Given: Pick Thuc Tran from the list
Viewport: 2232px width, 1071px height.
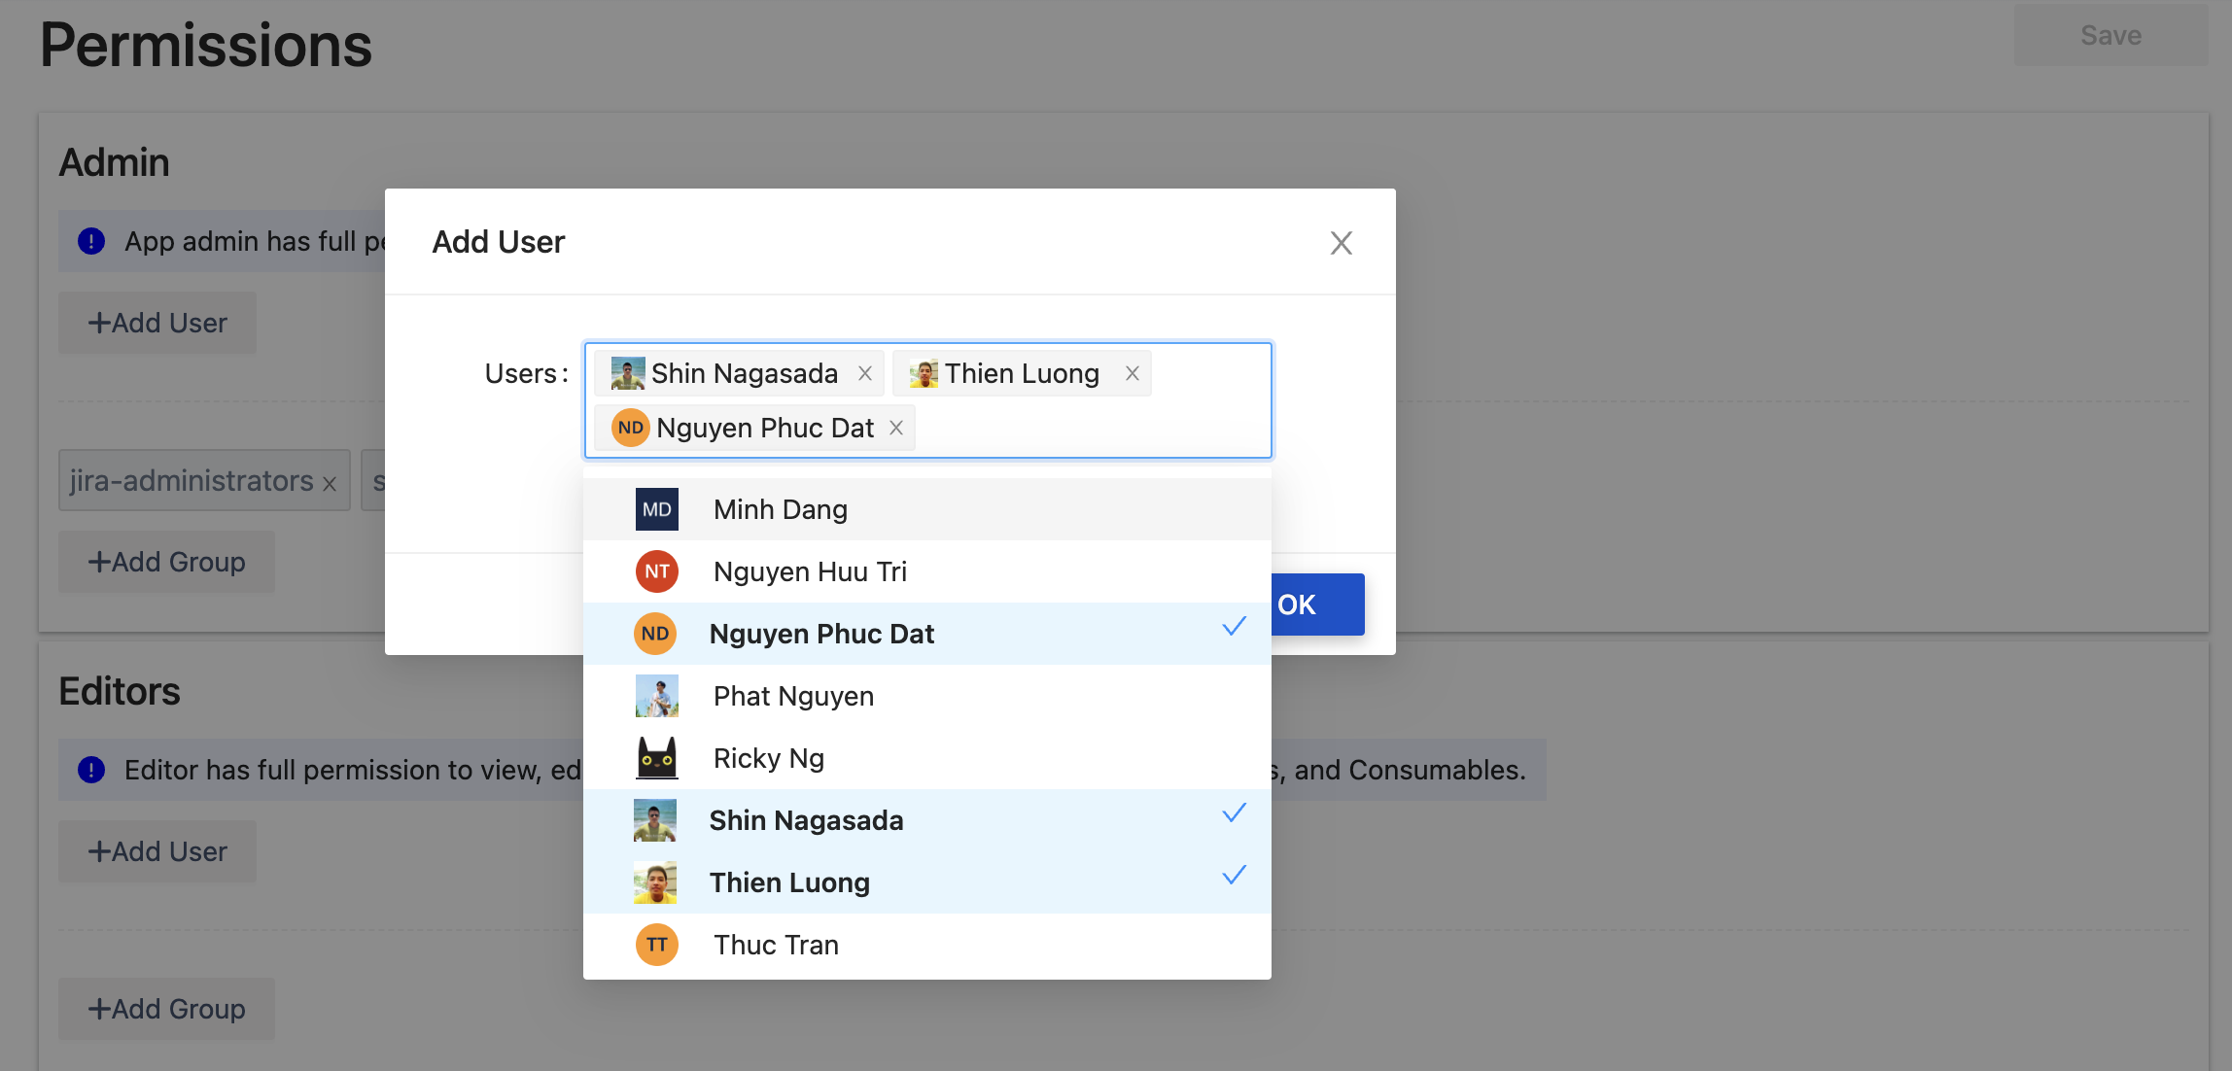Looking at the screenshot, I should [x=775, y=945].
